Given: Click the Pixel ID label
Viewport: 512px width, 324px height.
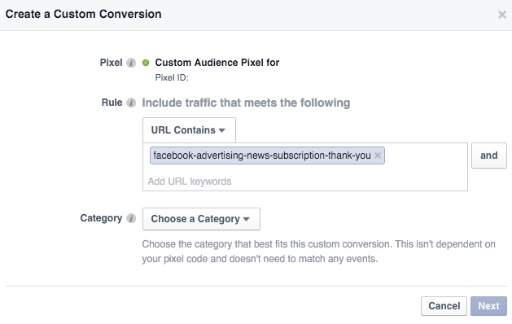Looking at the screenshot, I should click(172, 77).
